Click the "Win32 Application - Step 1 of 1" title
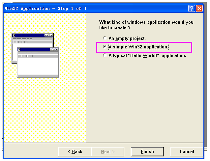210x161 pixels. pyautogui.click(x=45, y=9)
